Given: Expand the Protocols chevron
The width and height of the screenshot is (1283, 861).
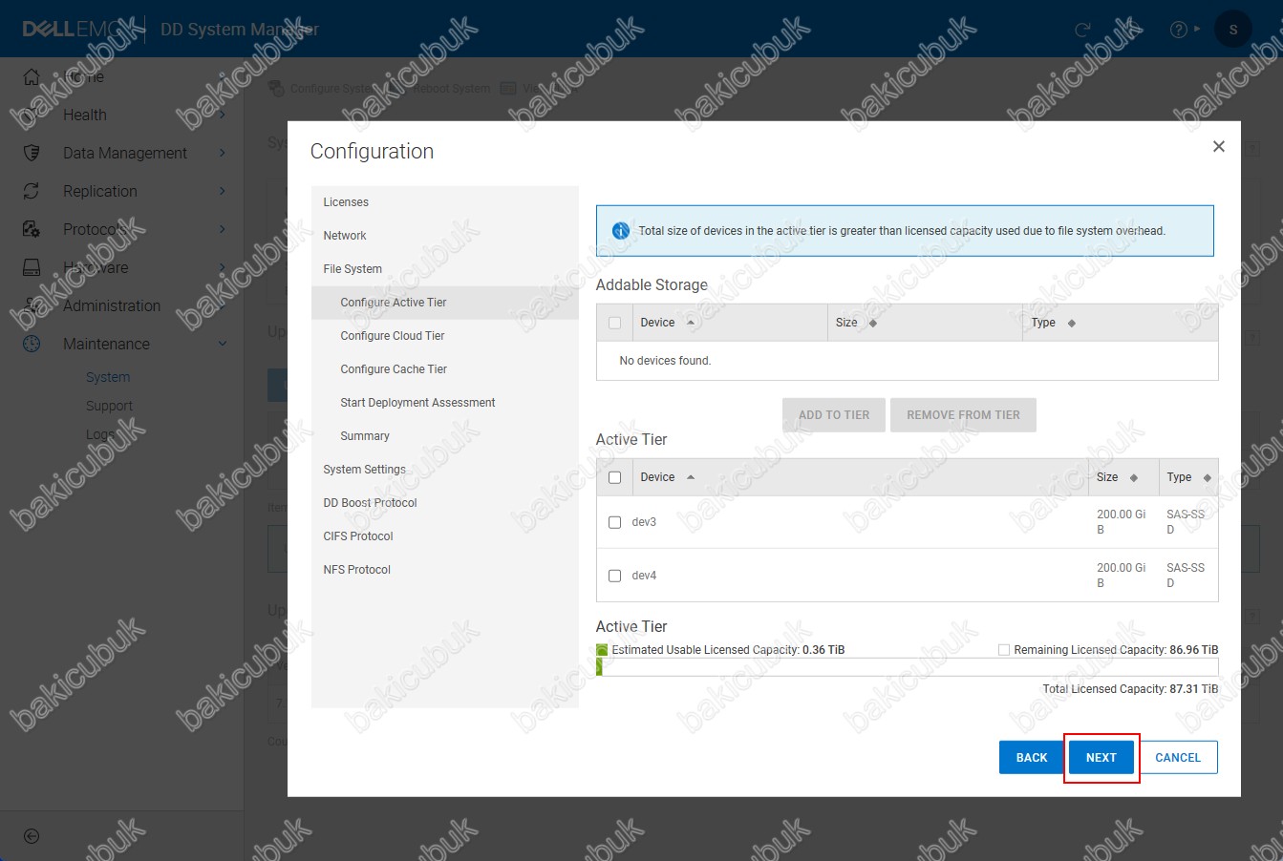Looking at the screenshot, I should click(x=222, y=229).
